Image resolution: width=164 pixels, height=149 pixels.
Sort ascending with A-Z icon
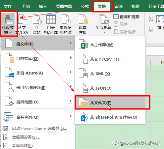(x=151, y=19)
